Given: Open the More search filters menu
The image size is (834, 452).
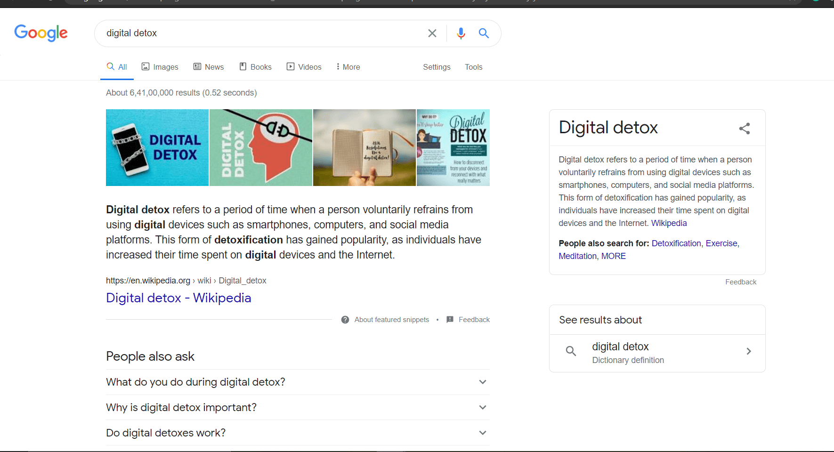Looking at the screenshot, I should tap(348, 67).
